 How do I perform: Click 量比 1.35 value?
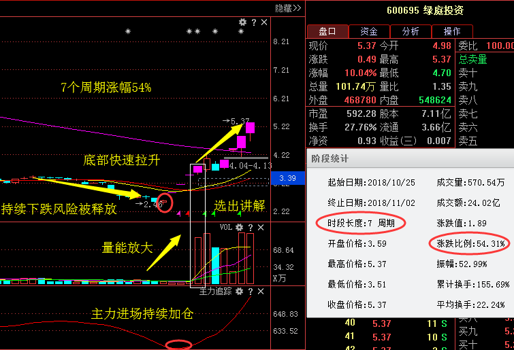point(442,86)
